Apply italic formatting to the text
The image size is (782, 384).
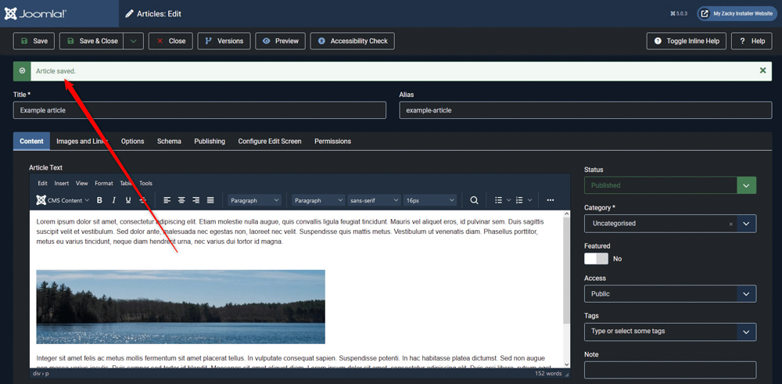click(x=114, y=200)
